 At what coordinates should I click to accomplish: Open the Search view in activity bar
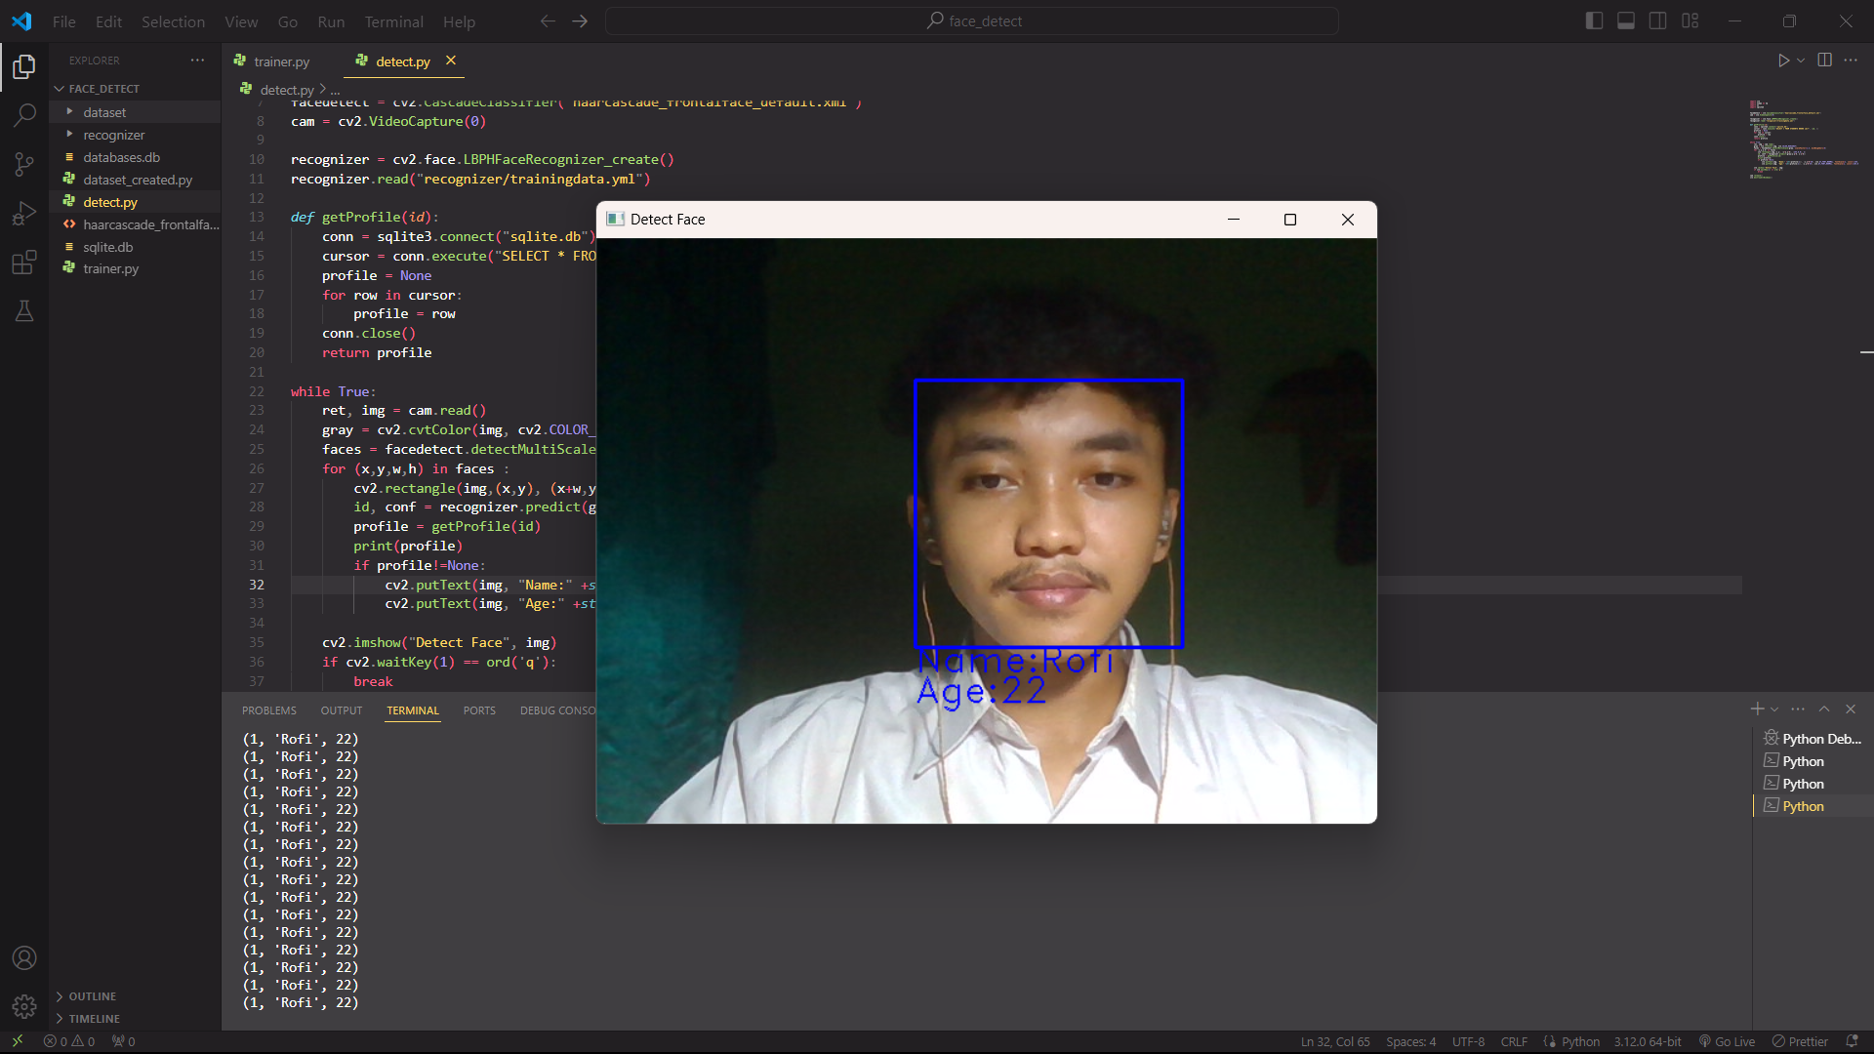pos(24,115)
